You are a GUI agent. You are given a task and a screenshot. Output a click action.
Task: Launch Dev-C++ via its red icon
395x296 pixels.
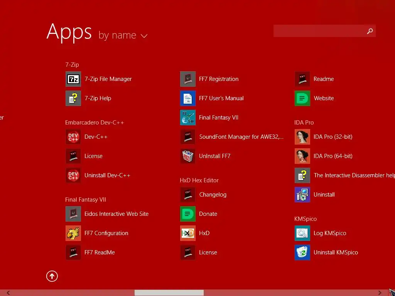pyautogui.click(x=73, y=137)
